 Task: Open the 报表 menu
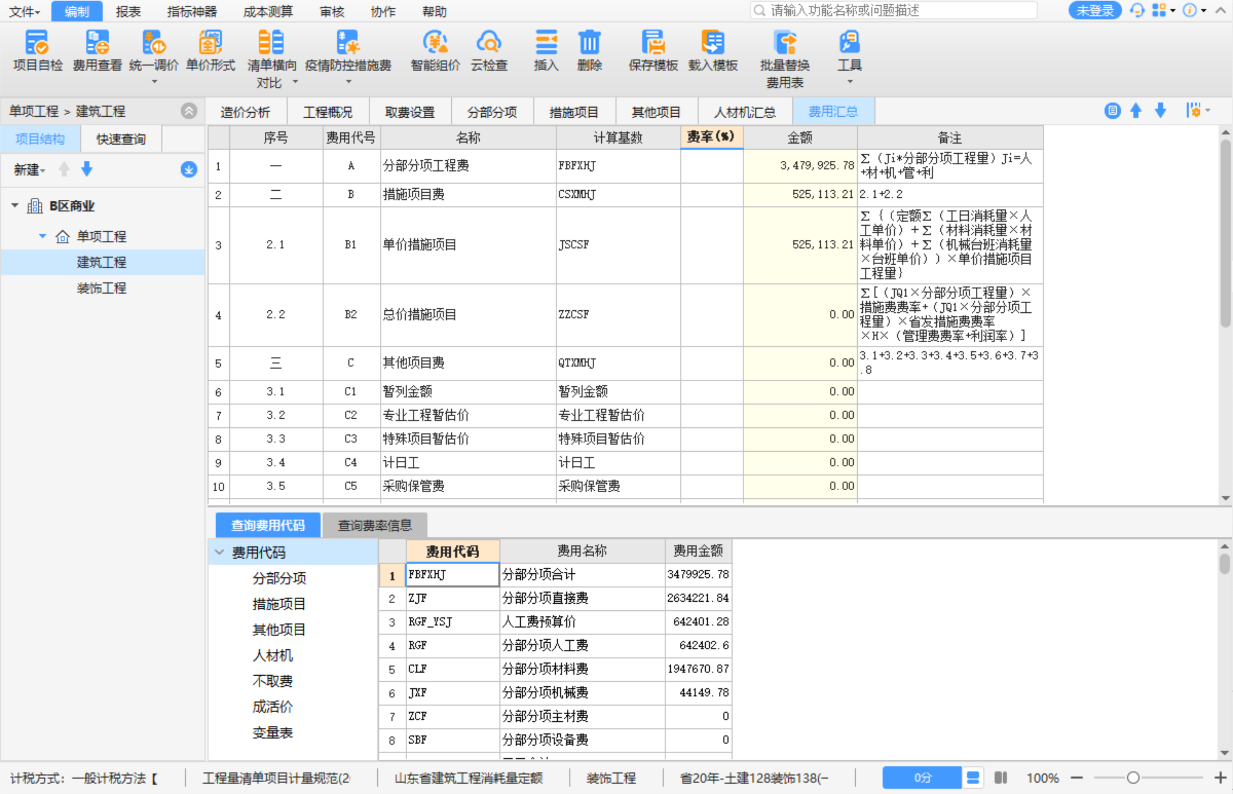pos(128,12)
